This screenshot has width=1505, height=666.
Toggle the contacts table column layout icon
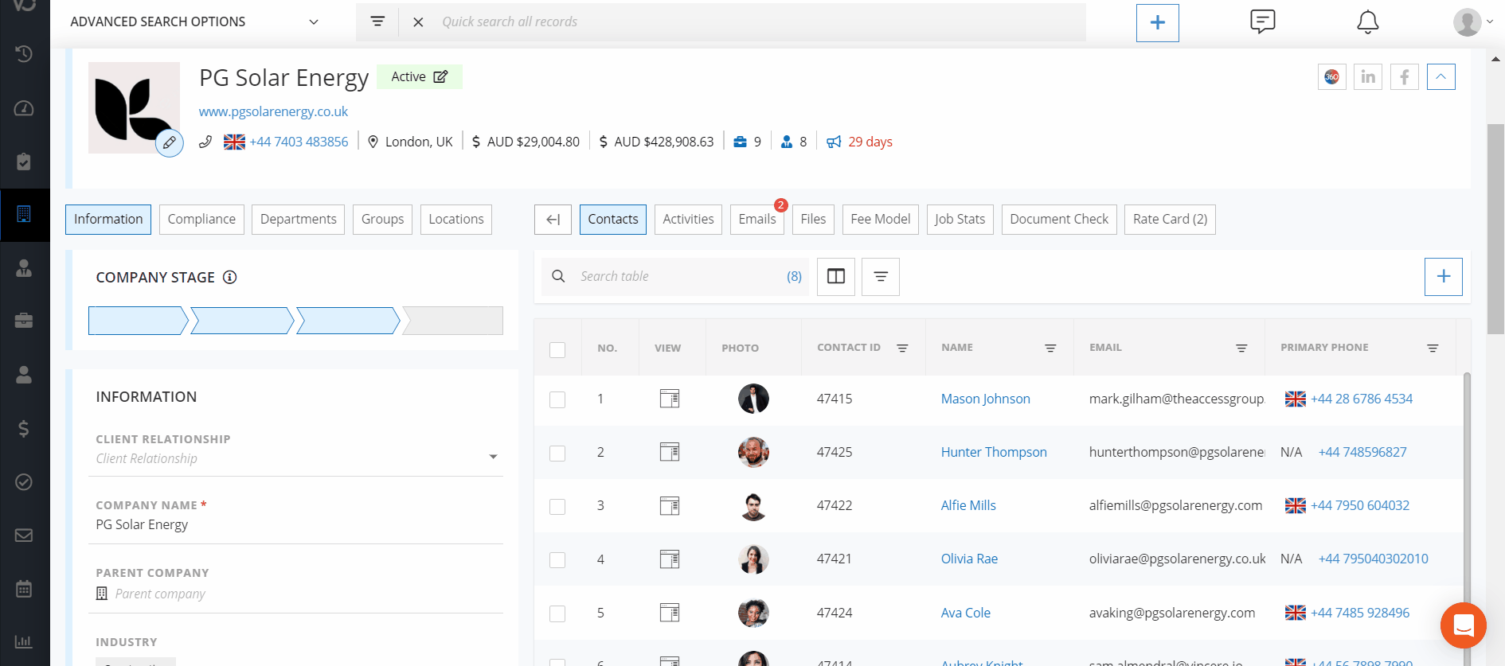836,276
